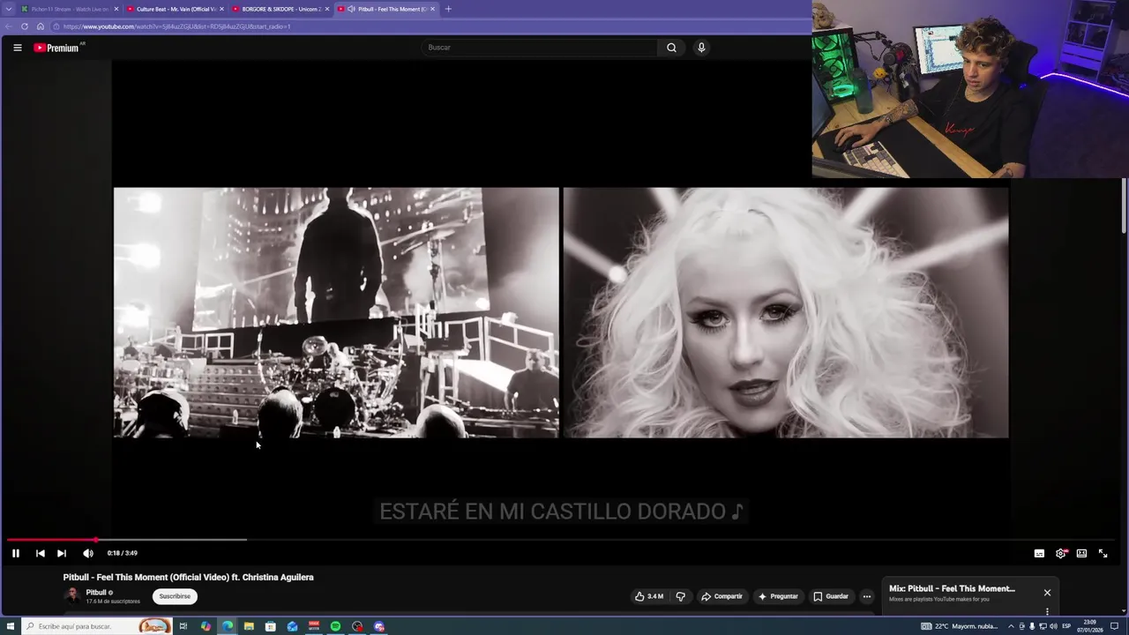Click the tray microphone icon
The image size is (1129, 635).
pyautogui.click(x=1032, y=626)
